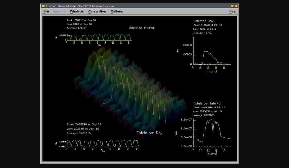Click the leftmost orange button at title bar right
Screen dimensions: 289x168
click(232, 6)
